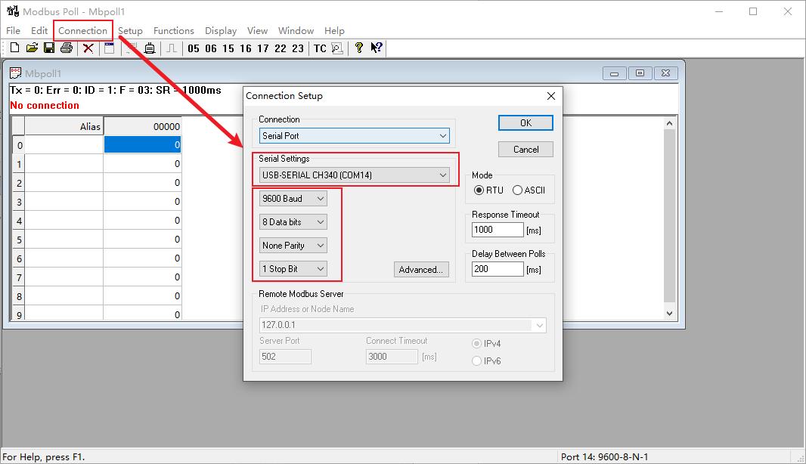Click the TC toolbar button
This screenshot has height=464, width=806.
pyautogui.click(x=320, y=48)
